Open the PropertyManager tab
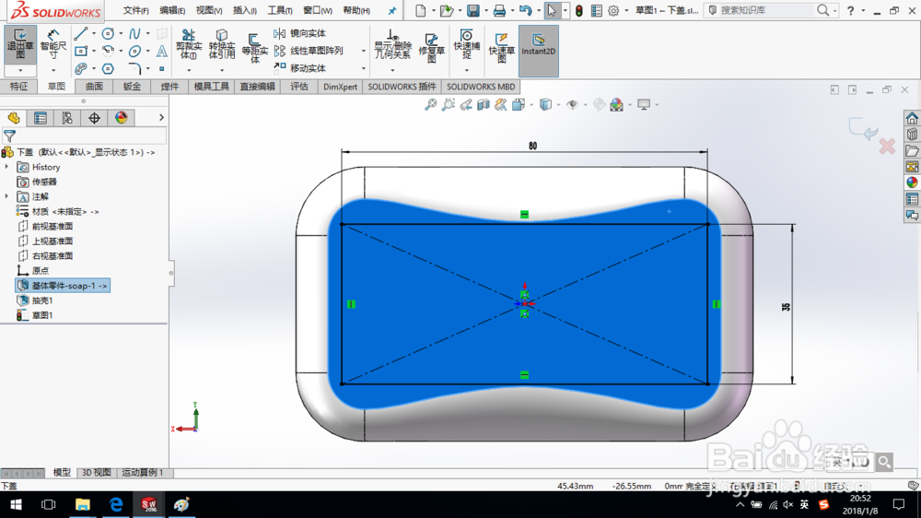The height and width of the screenshot is (518, 921). tap(41, 118)
